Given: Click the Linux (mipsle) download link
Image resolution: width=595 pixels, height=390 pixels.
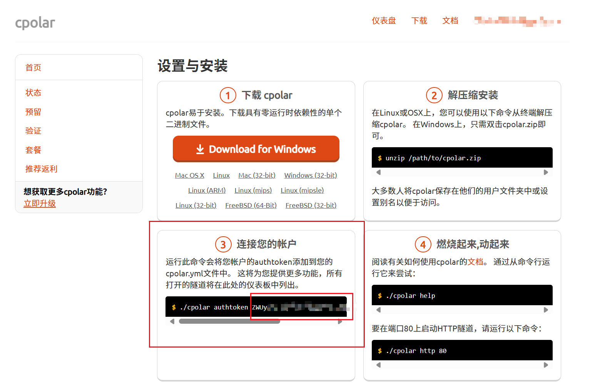Looking at the screenshot, I should pos(302,190).
